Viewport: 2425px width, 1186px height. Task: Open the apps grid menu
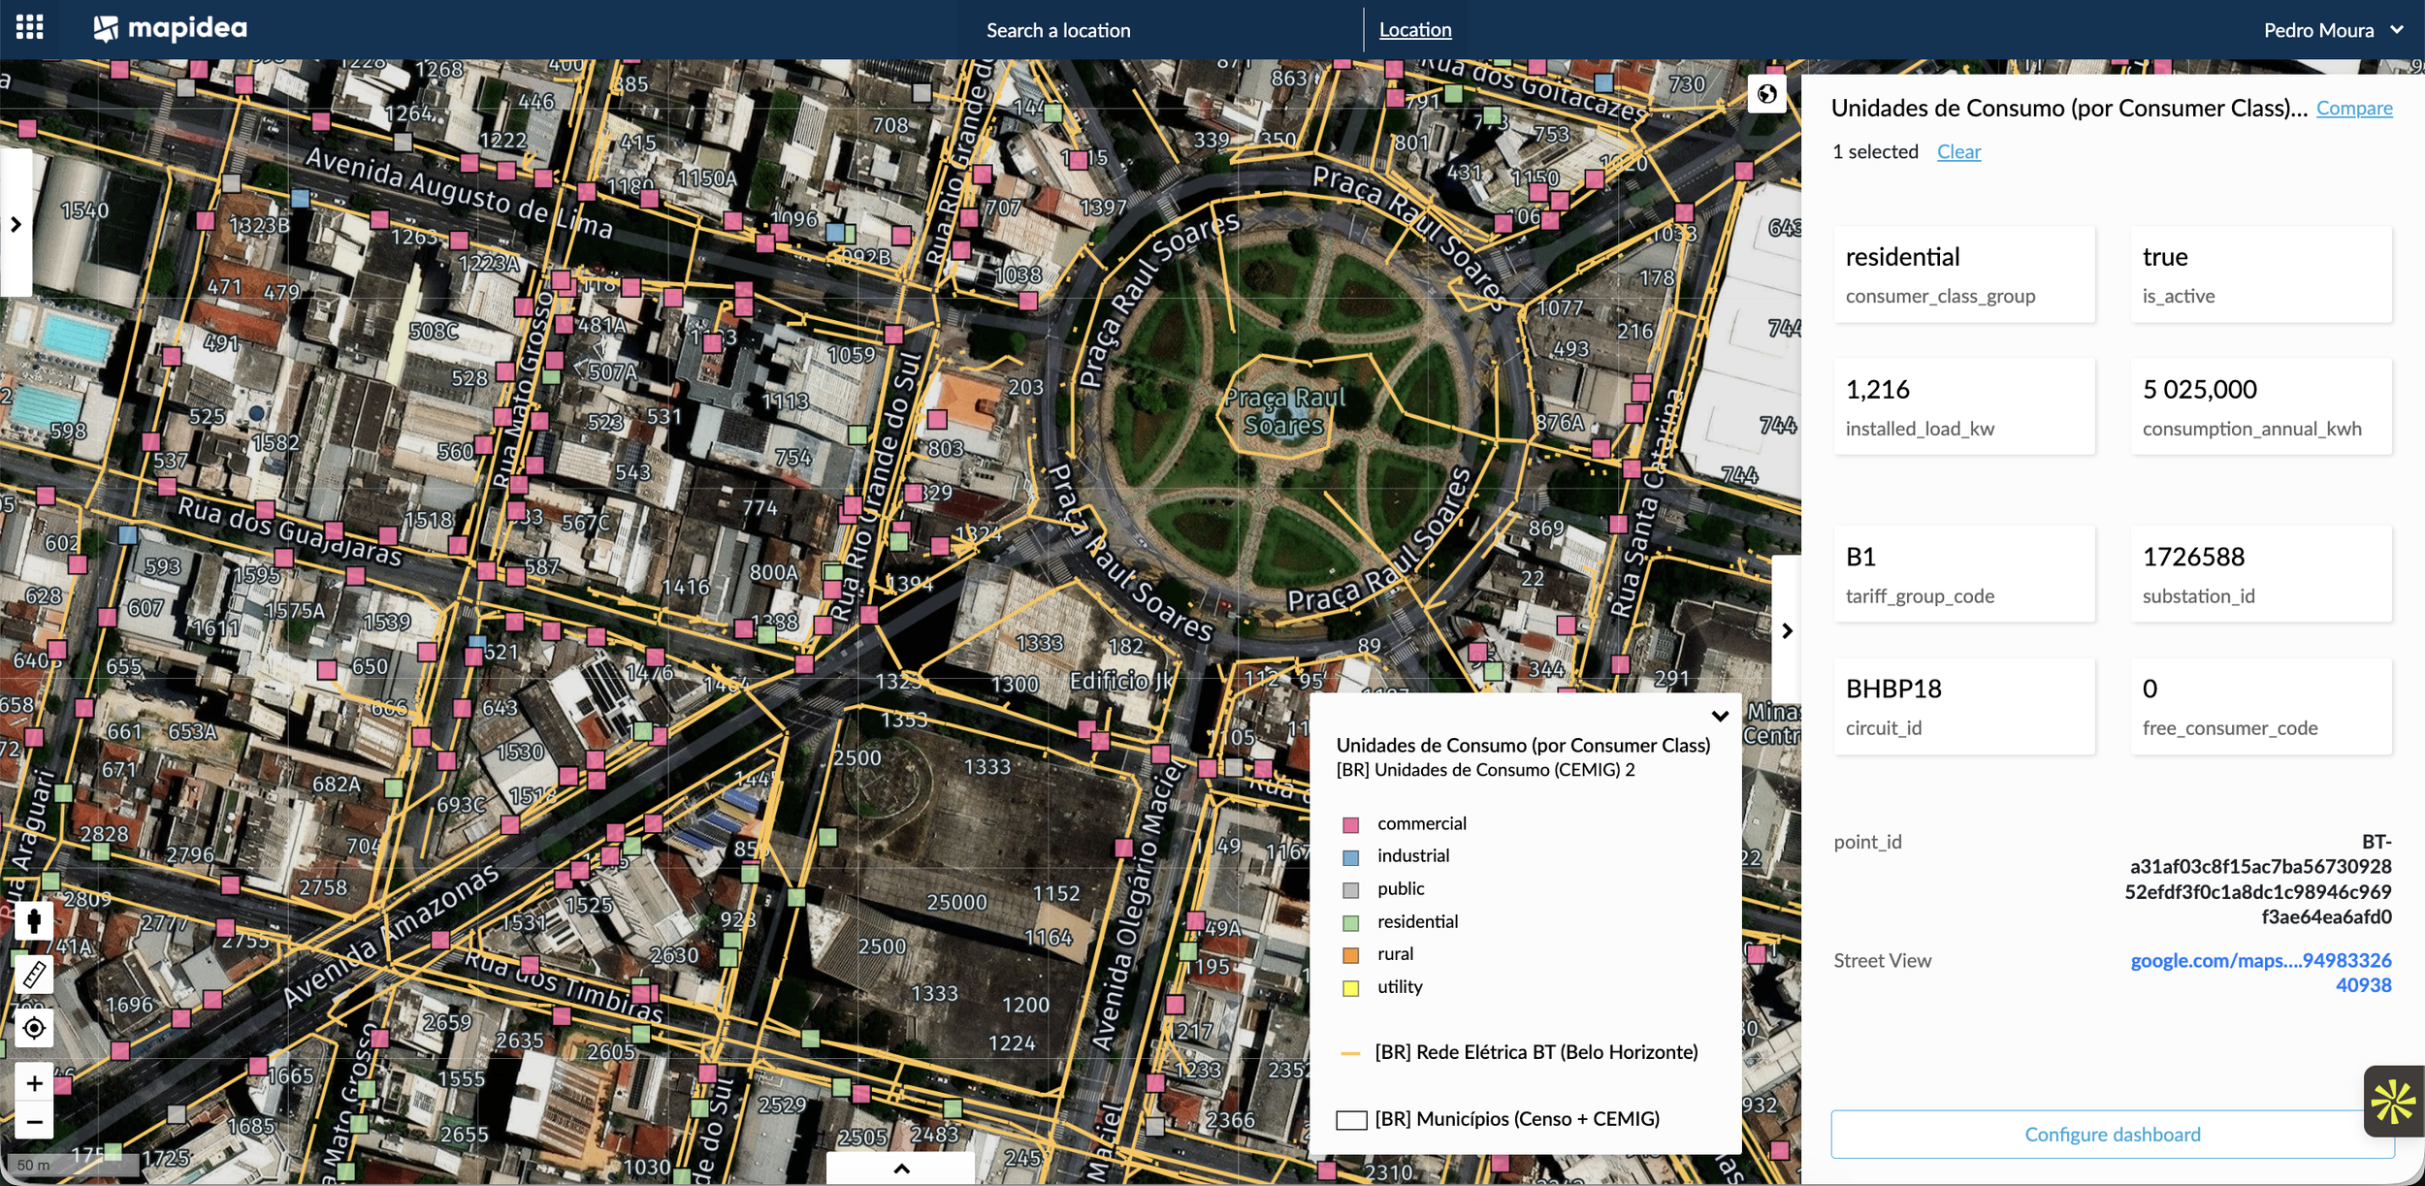pos(30,27)
